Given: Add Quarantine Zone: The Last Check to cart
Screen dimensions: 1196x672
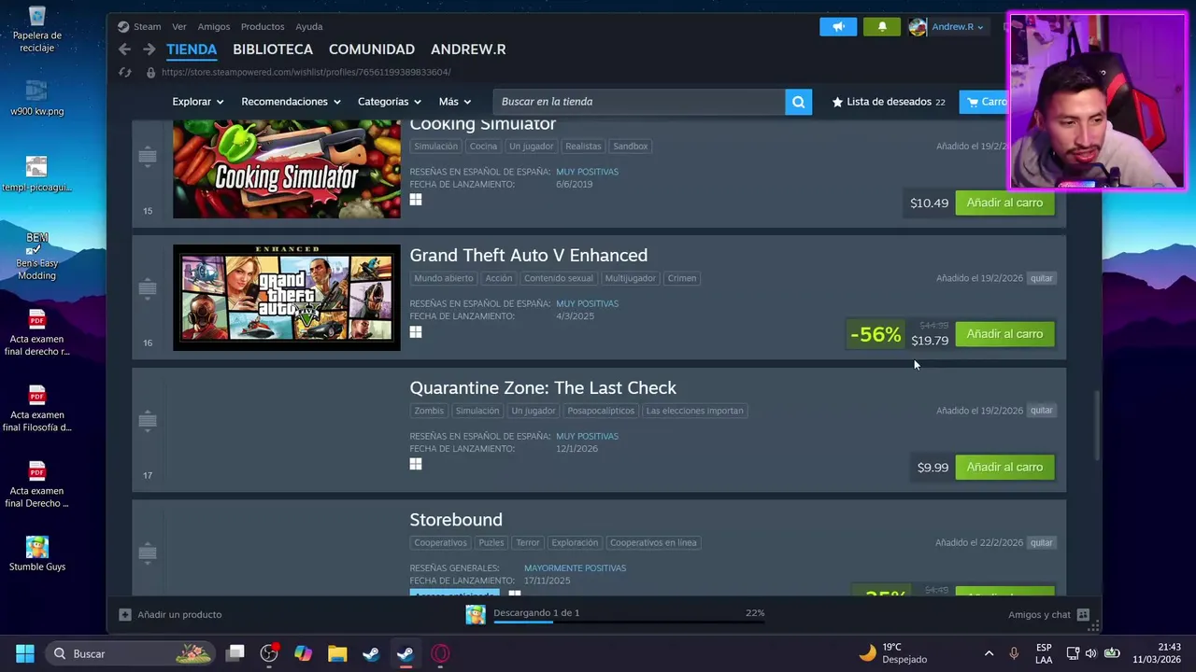Looking at the screenshot, I should [1004, 467].
